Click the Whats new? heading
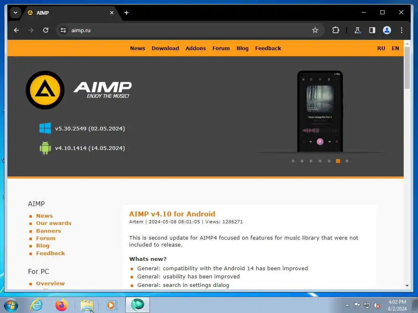The image size is (418, 313). pyautogui.click(x=148, y=259)
